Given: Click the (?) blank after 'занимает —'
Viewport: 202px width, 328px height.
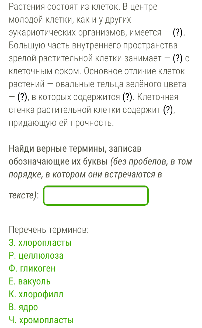Looking at the screenshot, I should (x=179, y=58).
